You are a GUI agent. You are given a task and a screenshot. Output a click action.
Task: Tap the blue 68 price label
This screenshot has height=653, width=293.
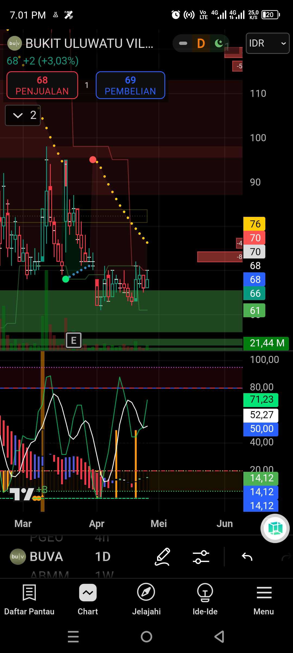point(254,279)
